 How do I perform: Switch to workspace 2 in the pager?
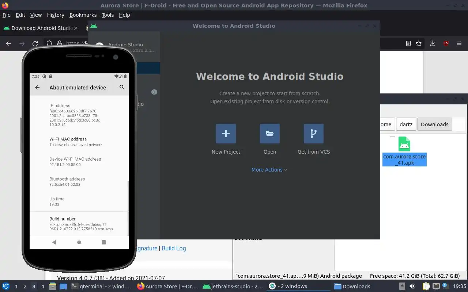(x=25, y=287)
